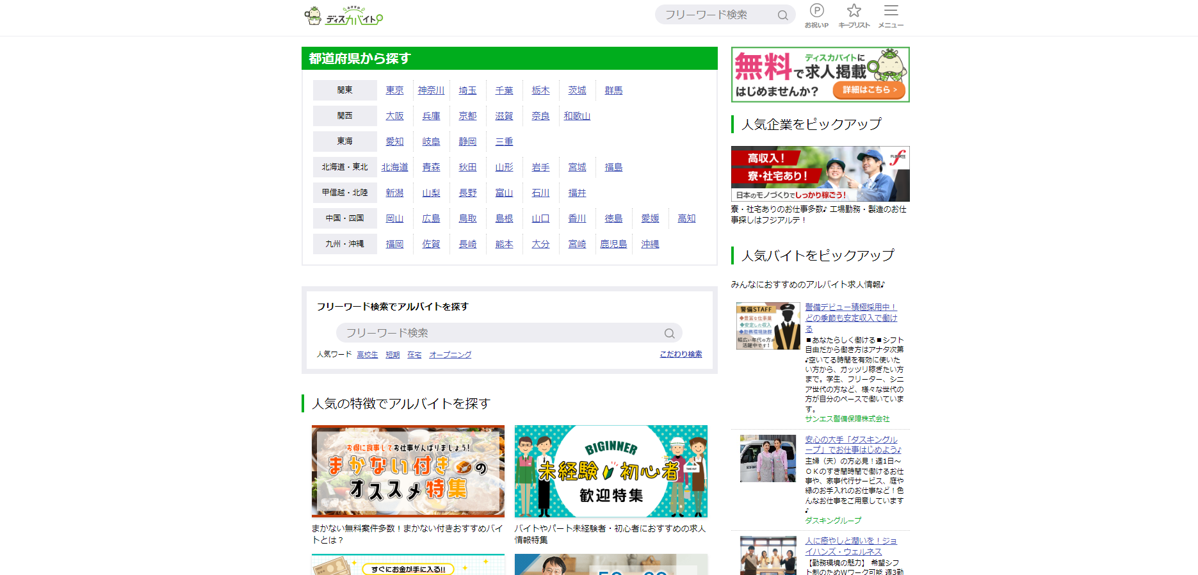Click the header search magnifier icon
The width and height of the screenshot is (1198, 575).
tap(782, 15)
